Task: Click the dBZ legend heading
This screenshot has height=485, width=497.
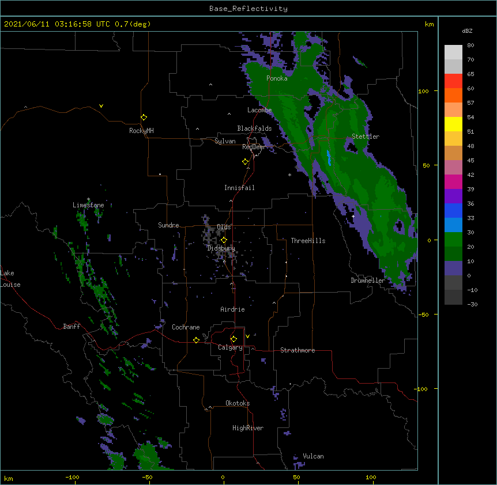Action: pyautogui.click(x=467, y=31)
